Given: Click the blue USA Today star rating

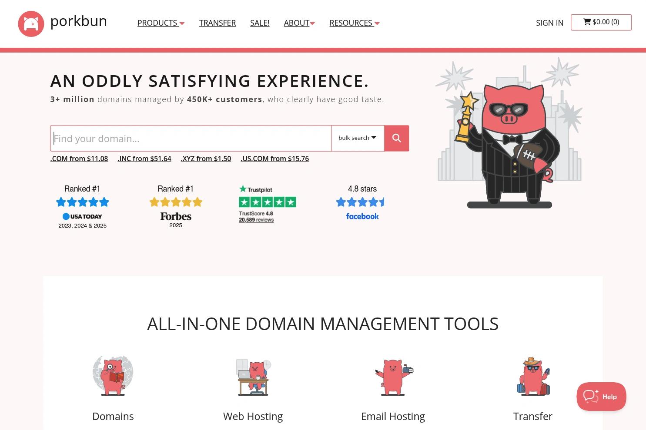Looking at the screenshot, I should tap(83, 202).
